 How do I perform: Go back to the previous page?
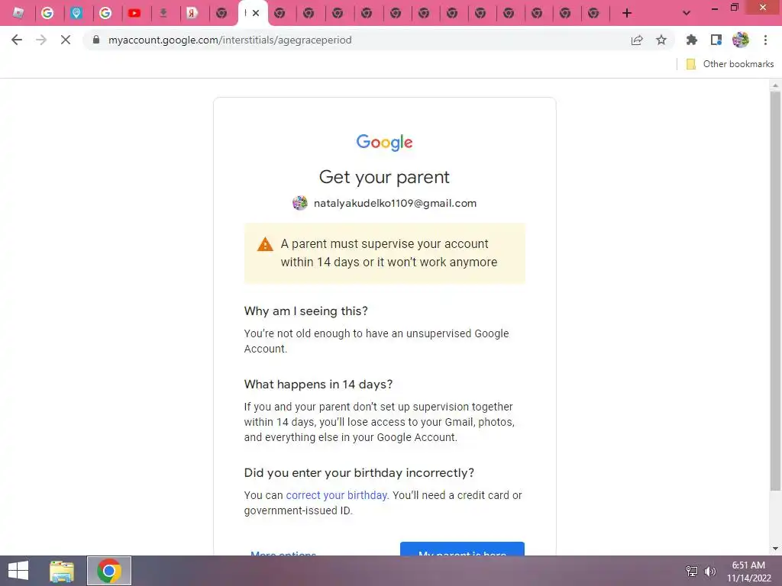17,40
